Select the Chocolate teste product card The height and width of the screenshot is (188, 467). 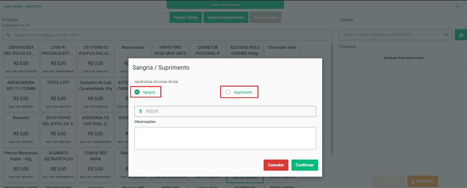click(282, 51)
